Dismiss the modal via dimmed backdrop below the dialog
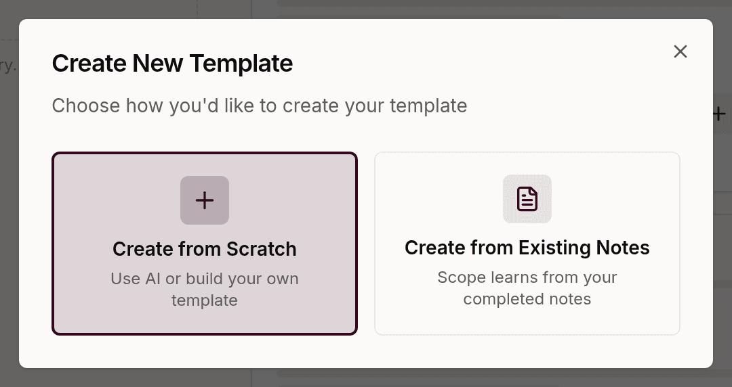 [x=366, y=378]
